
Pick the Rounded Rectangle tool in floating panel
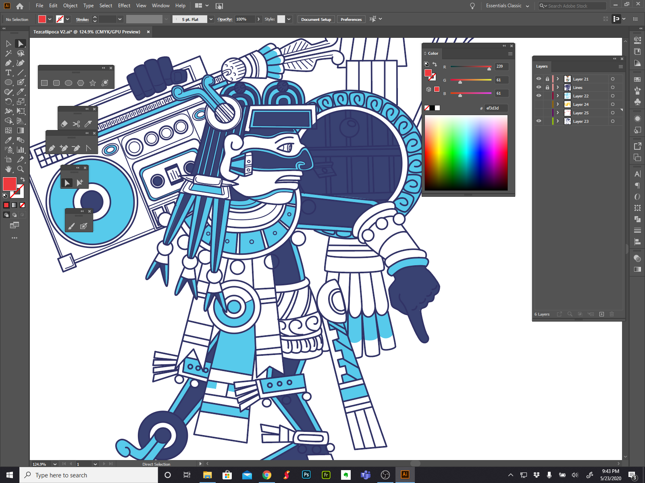(x=56, y=83)
